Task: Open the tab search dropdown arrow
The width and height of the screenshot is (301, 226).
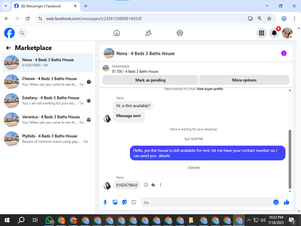Action: coord(6,6)
